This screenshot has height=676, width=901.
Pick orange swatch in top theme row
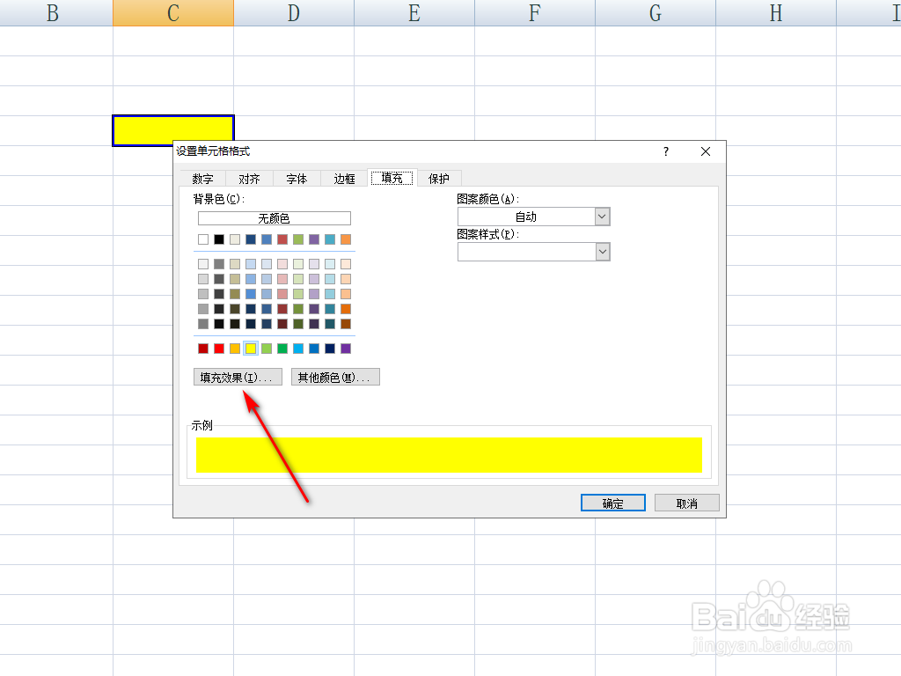[345, 239]
